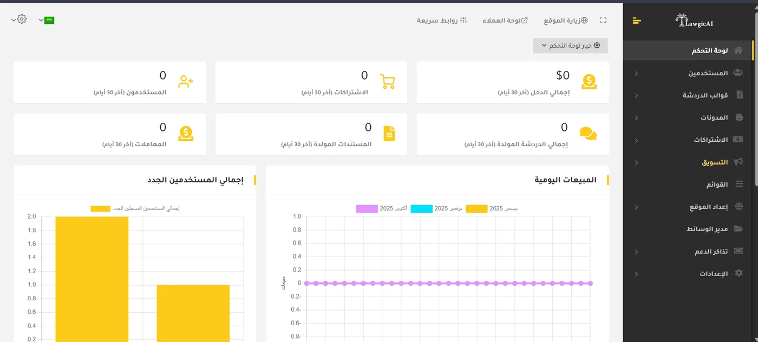Select الإعدادات label in the sidebar
This screenshot has height=342, width=758.
[x=714, y=274]
